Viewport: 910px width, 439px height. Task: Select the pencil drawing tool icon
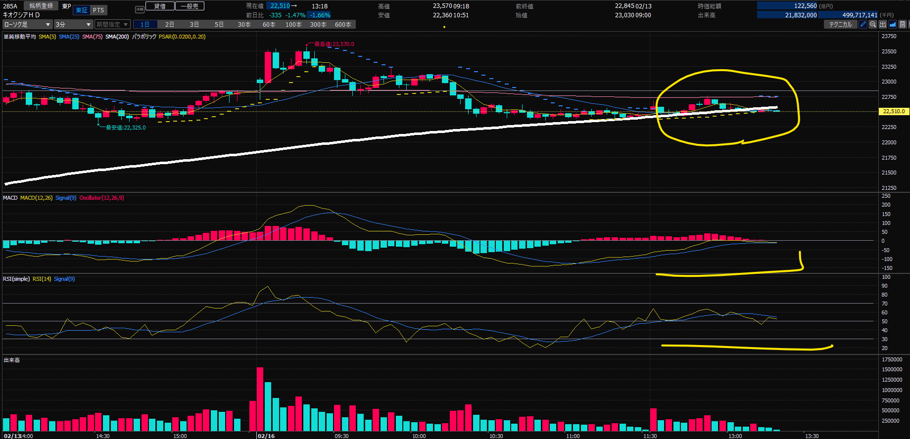tap(863, 24)
